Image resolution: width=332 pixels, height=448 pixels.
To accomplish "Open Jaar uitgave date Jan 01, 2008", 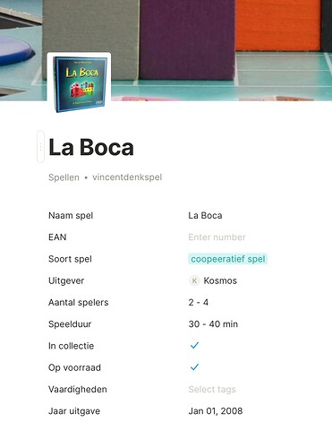I will 216,411.
